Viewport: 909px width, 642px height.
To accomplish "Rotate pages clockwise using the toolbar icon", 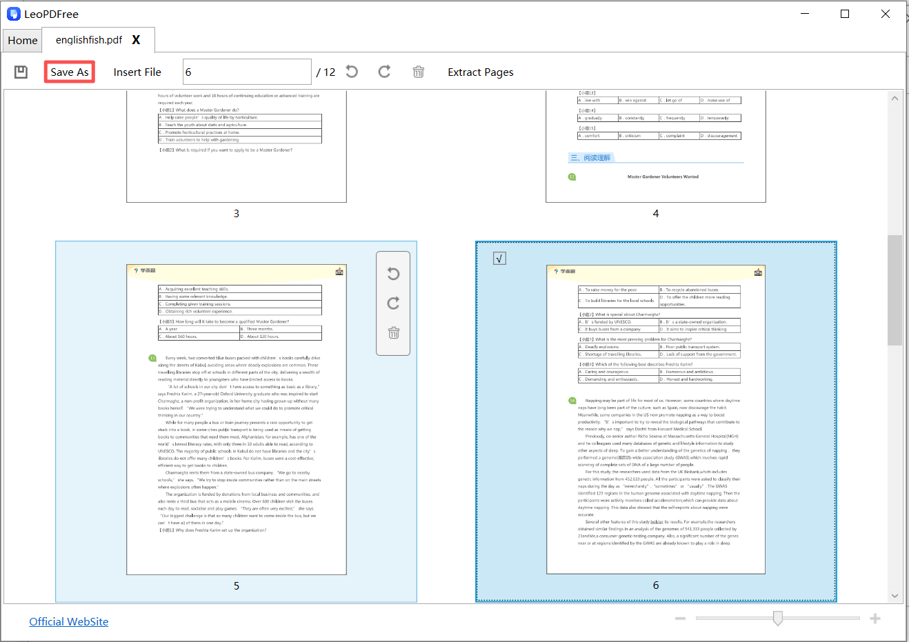I will (x=384, y=71).
